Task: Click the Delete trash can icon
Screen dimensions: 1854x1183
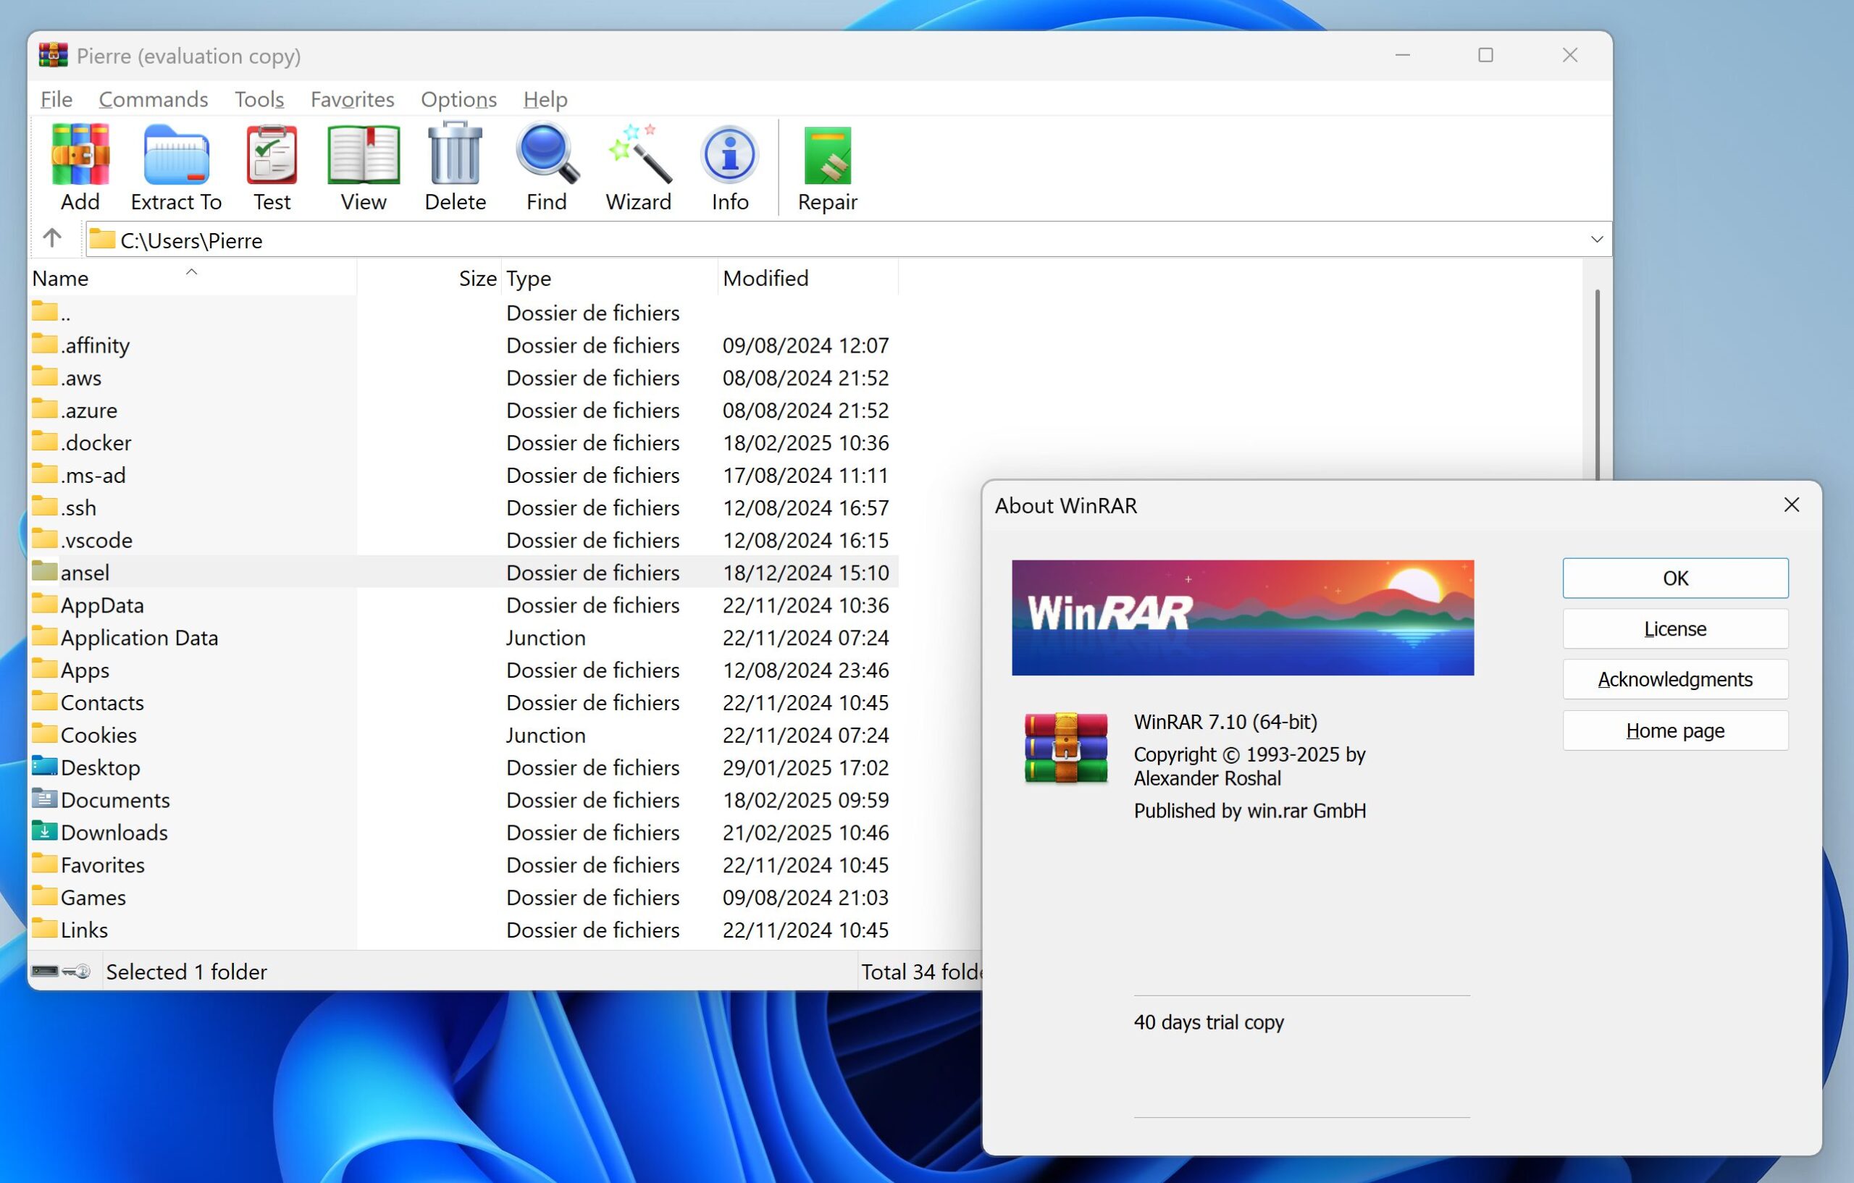Action: click(x=455, y=155)
